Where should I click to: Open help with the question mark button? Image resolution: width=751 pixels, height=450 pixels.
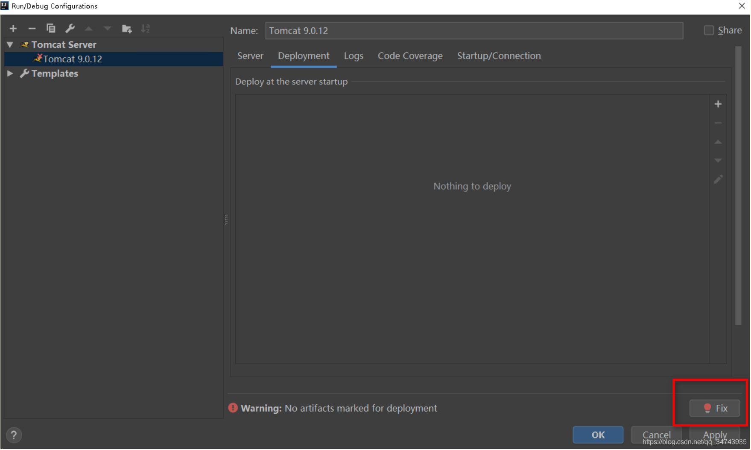[x=14, y=435]
